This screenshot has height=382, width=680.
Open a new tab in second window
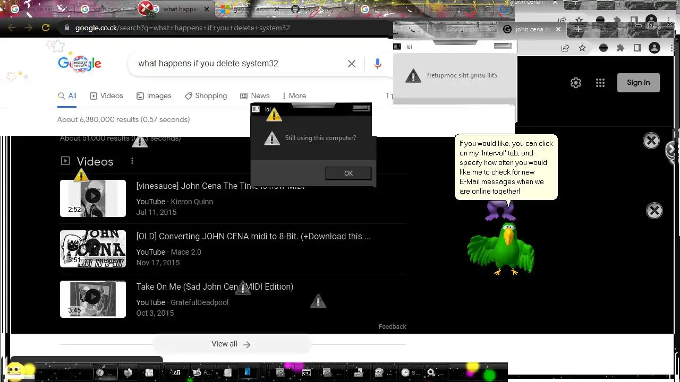578,29
